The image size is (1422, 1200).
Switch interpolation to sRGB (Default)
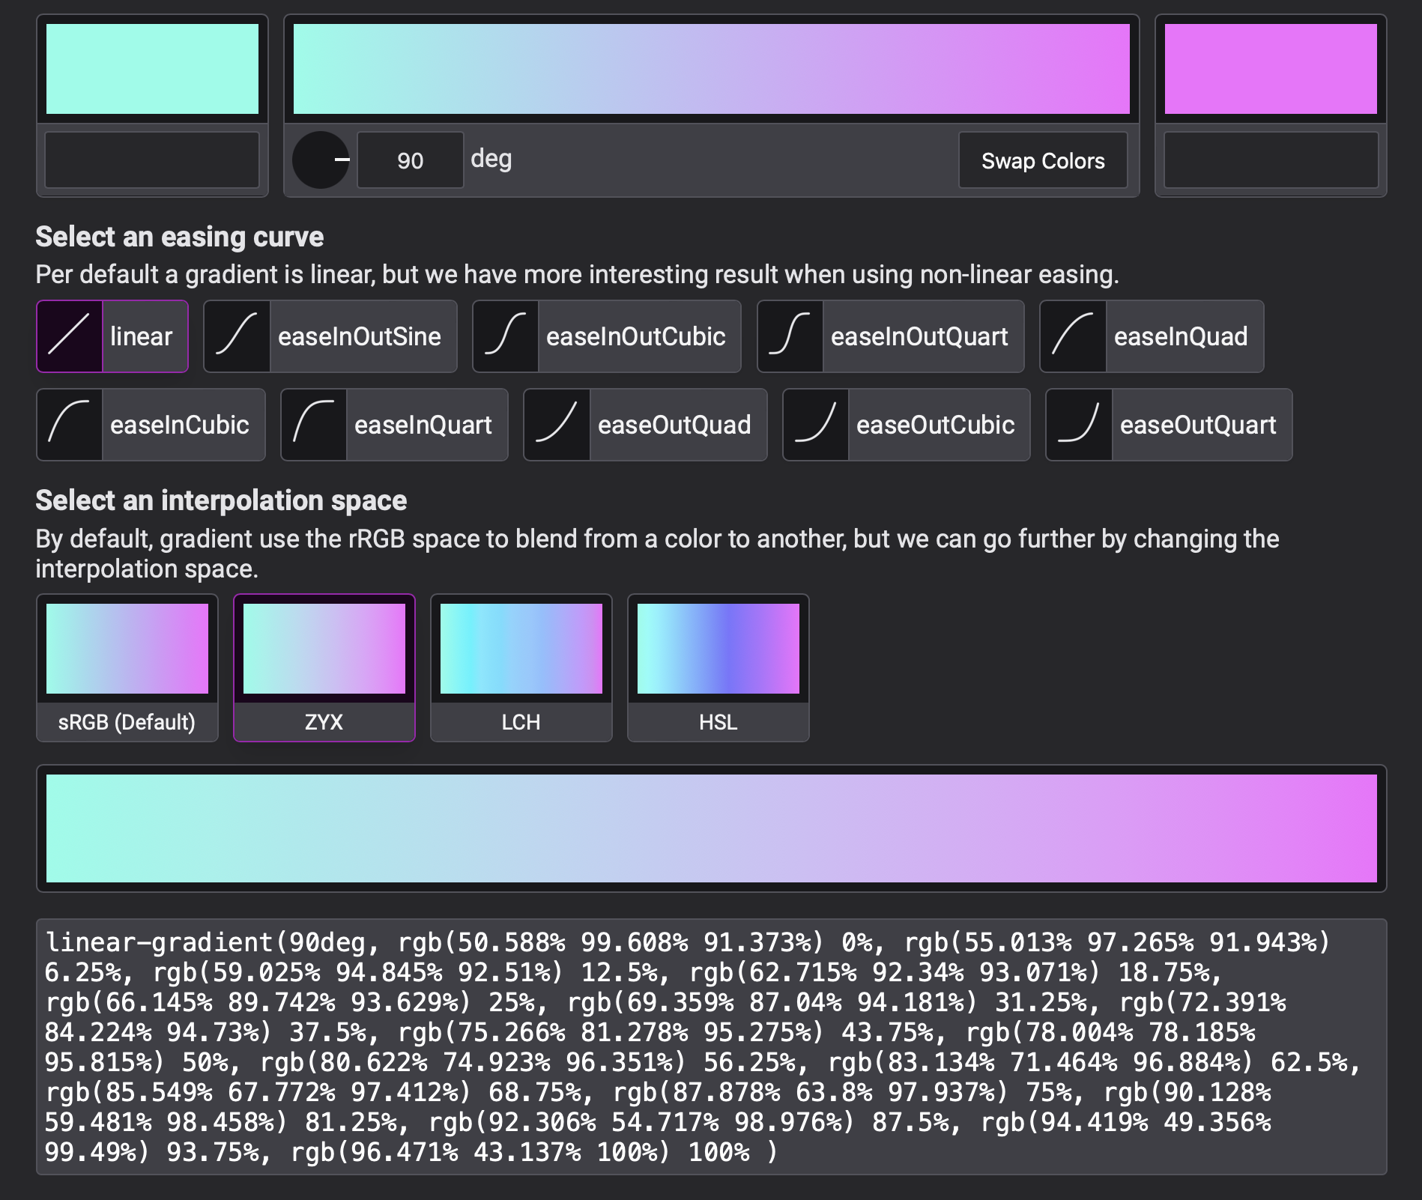click(127, 667)
